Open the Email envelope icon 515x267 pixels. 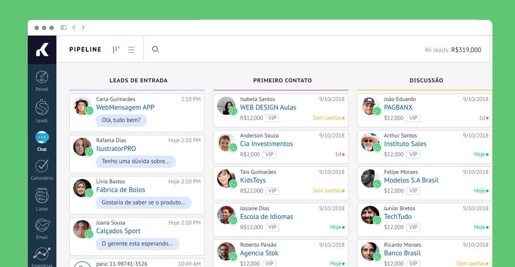42,225
